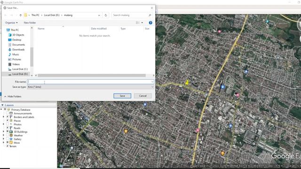This screenshot has width=301, height=169.
Task: Click the yellow malang placemark pin
Action: pyautogui.click(x=187, y=82)
